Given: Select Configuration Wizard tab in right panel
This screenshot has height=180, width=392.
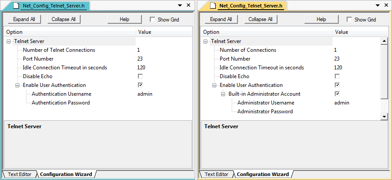Looking at the screenshot, I should point(263,174).
